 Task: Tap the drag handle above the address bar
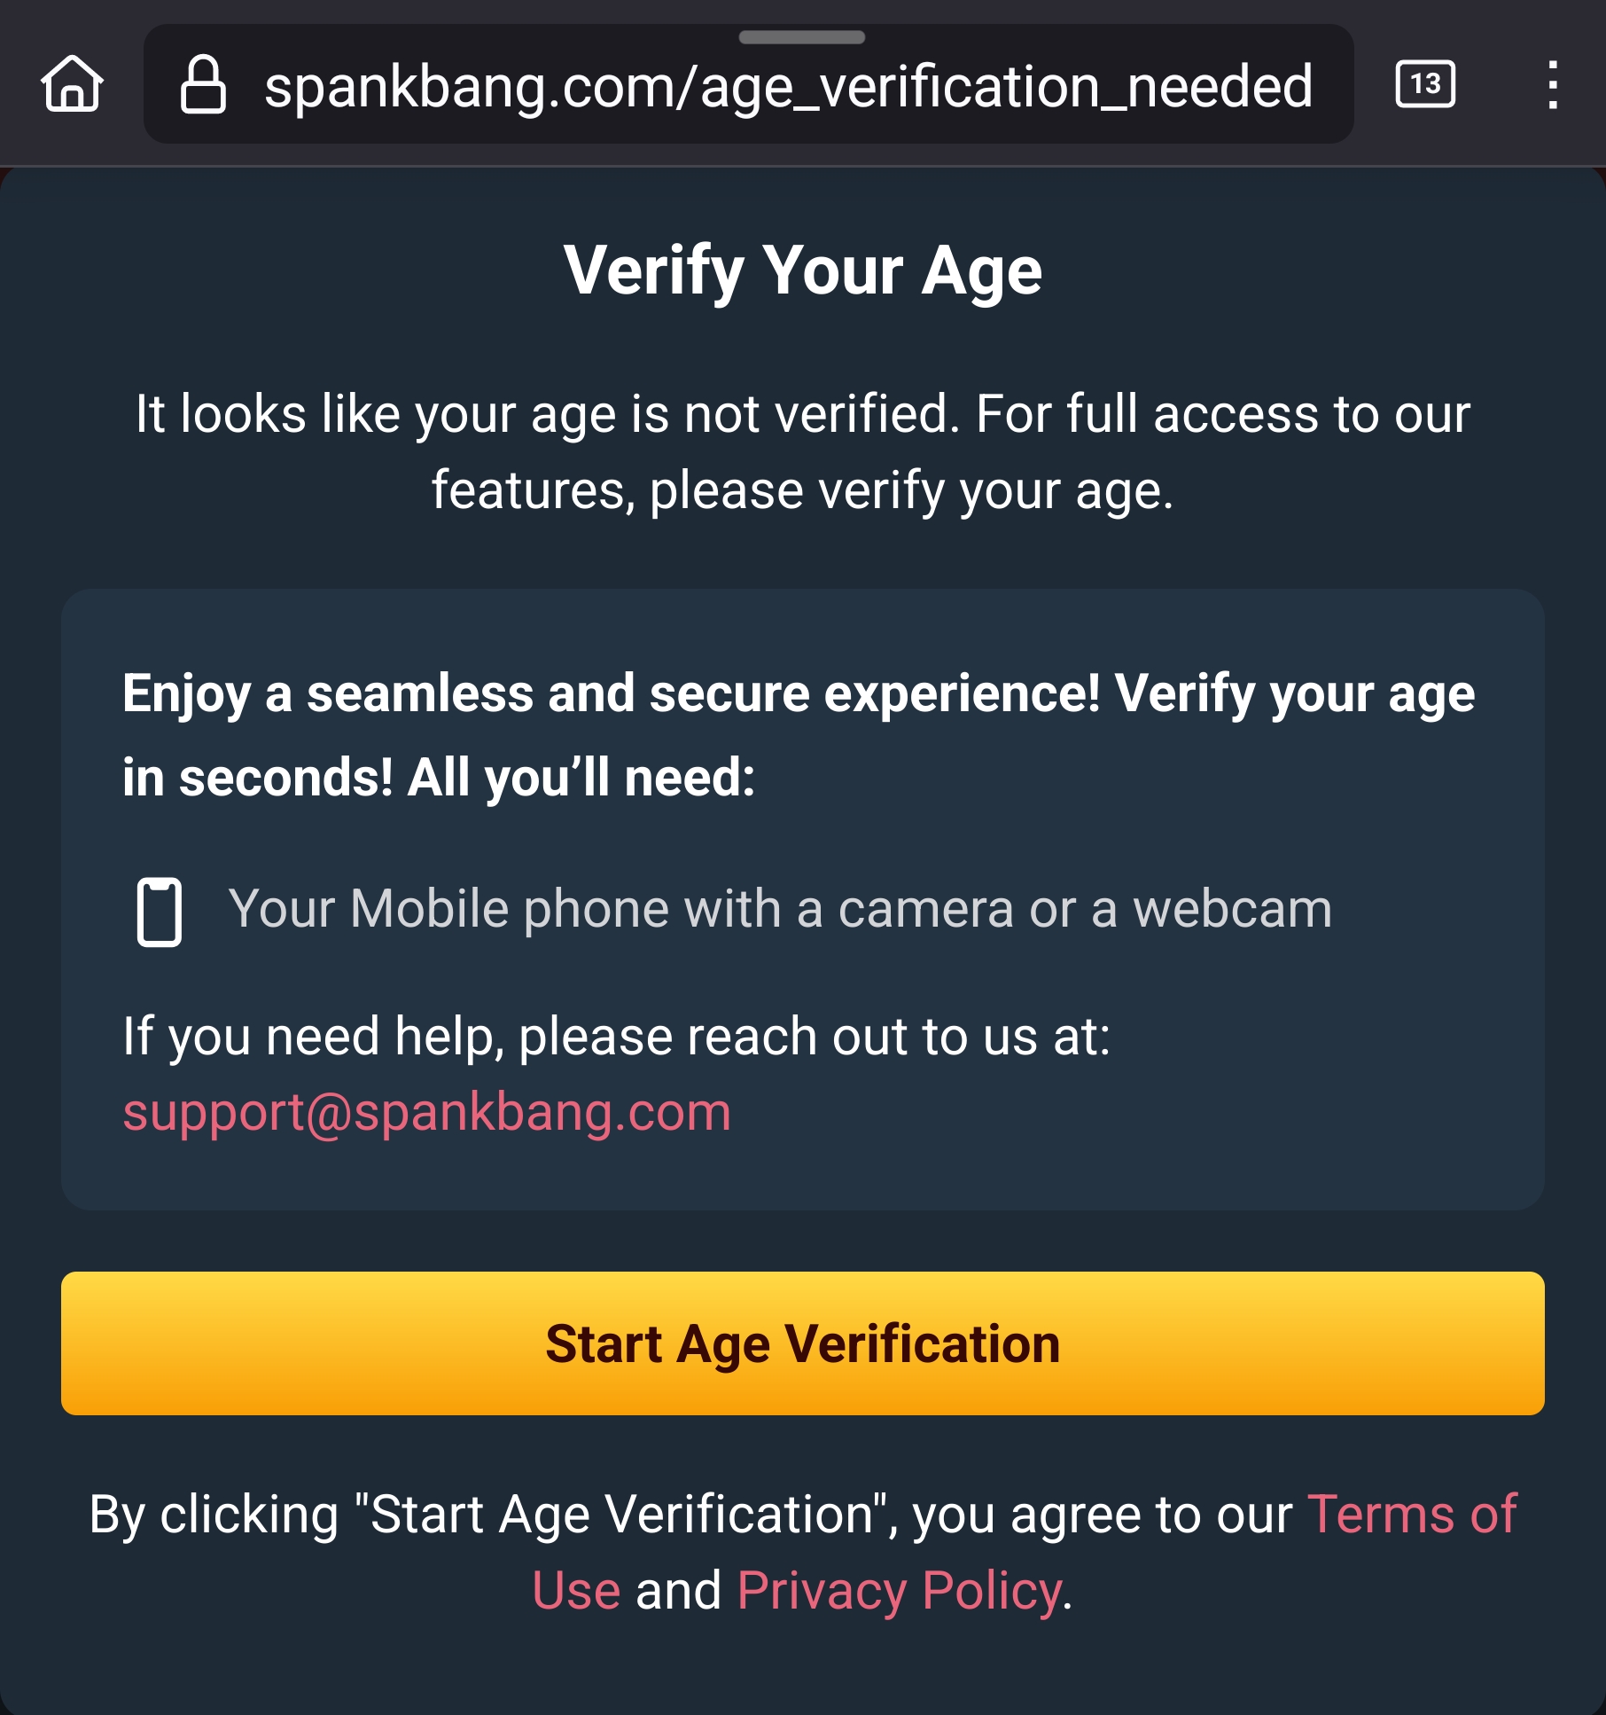[801, 37]
